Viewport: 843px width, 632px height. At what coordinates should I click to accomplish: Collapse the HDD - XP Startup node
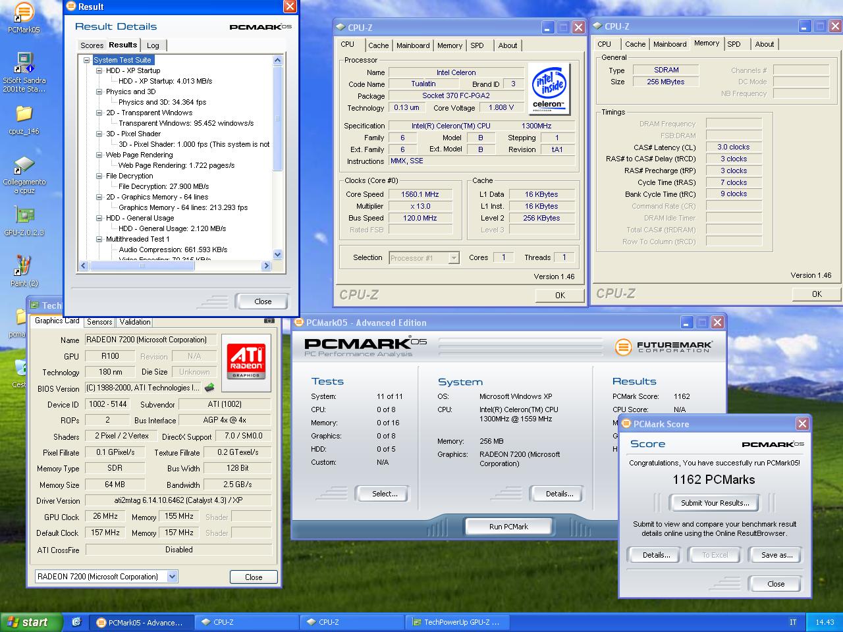pyautogui.click(x=99, y=70)
